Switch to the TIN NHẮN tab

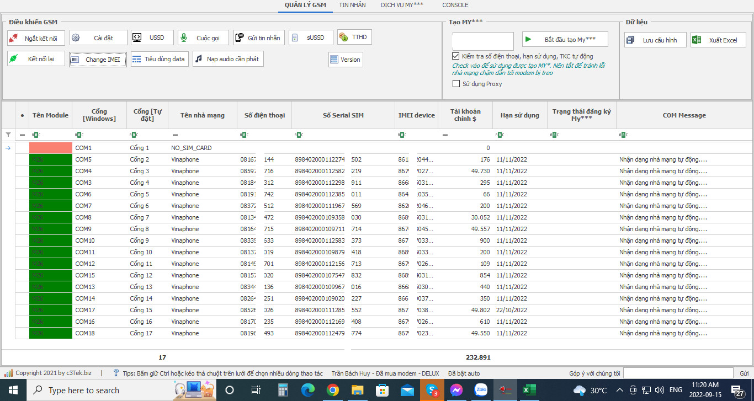click(352, 5)
